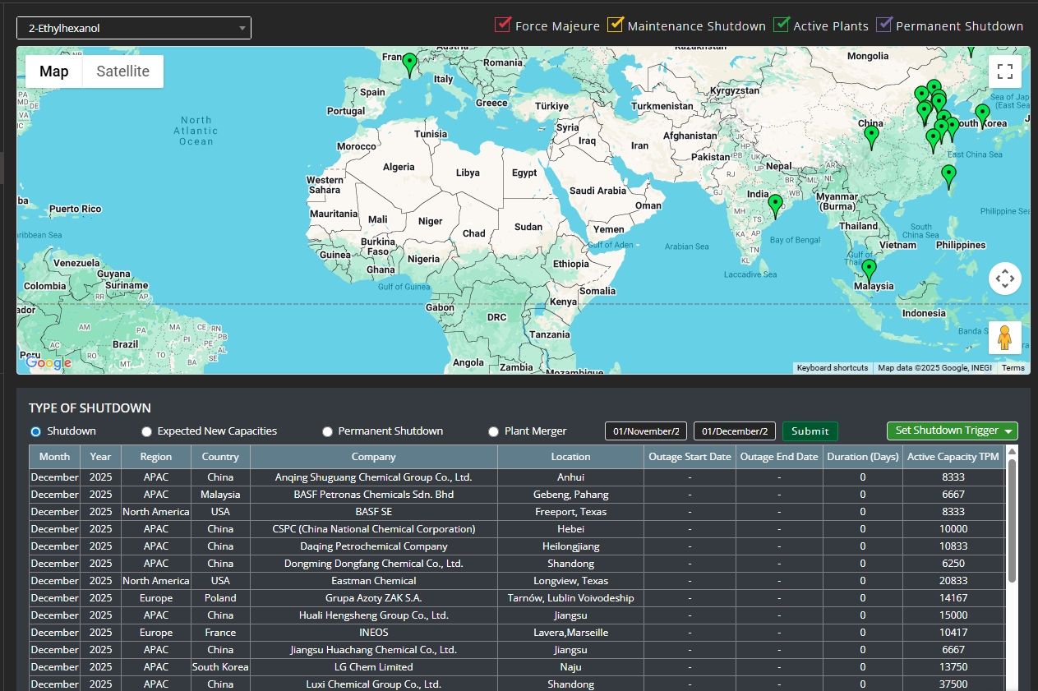Select the Expected New Capacities radio option
Screen dimensions: 1038x691
pos(146,431)
